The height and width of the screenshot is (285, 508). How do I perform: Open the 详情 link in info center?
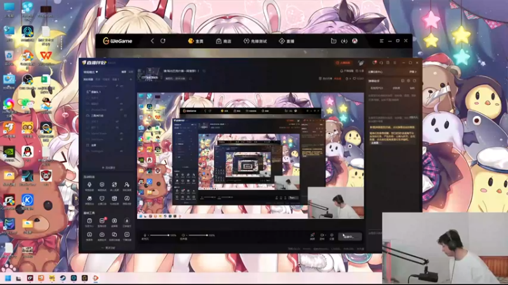412,72
